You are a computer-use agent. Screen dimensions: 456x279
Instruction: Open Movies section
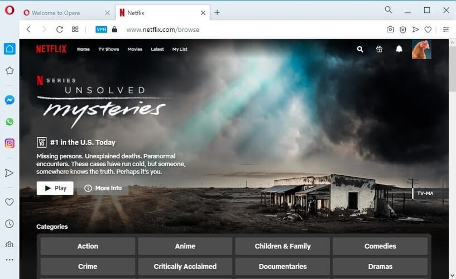(x=135, y=49)
